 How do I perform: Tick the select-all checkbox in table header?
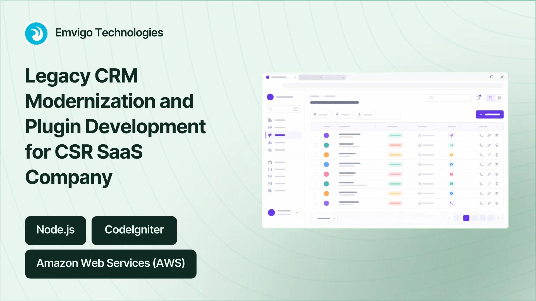pos(315,127)
